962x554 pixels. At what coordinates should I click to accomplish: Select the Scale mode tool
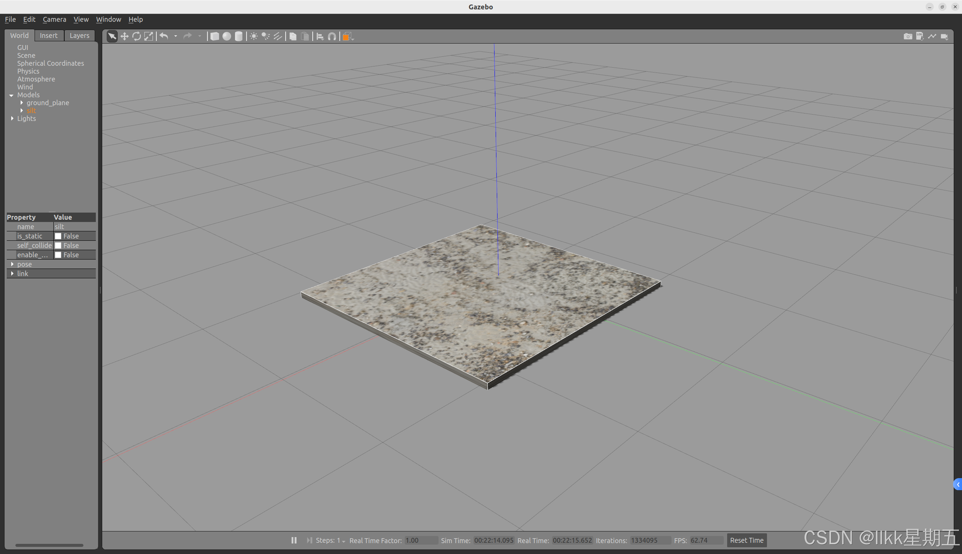pyautogui.click(x=148, y=36)
